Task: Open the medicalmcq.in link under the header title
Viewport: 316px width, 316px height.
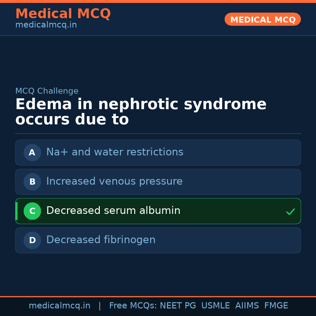Action: [x=46, y=25]
